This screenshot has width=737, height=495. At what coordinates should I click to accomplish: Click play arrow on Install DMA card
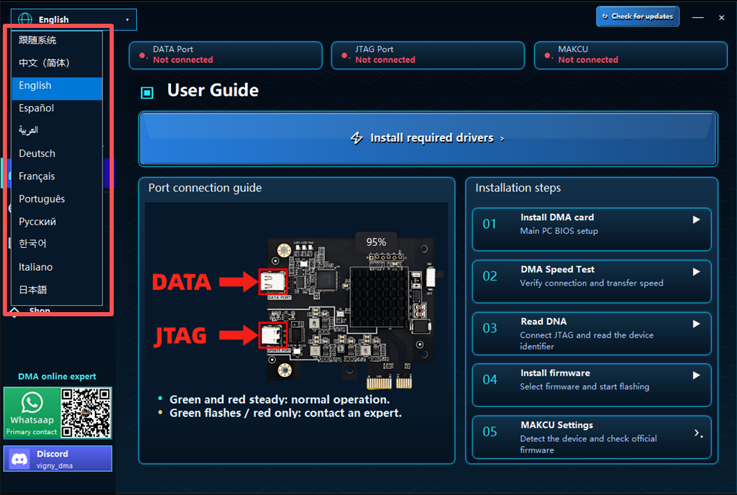(x=696, y=219)
